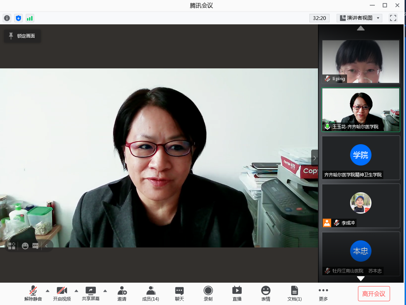Check the green network signal icon
Screen dimensions: 406x305
[x=30, y=18]
